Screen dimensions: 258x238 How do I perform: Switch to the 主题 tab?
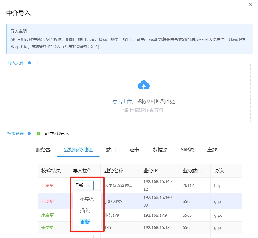click(x=212, y=150)
